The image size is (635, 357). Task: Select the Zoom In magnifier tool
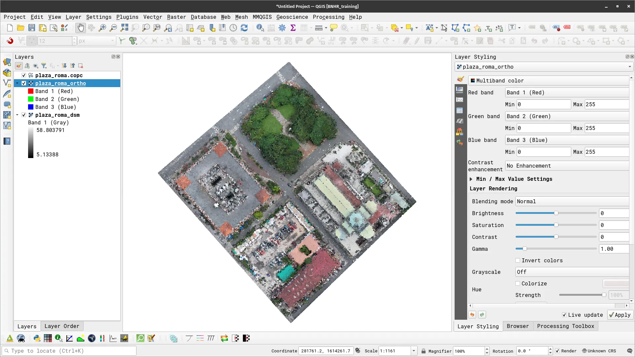pos(102,28)
